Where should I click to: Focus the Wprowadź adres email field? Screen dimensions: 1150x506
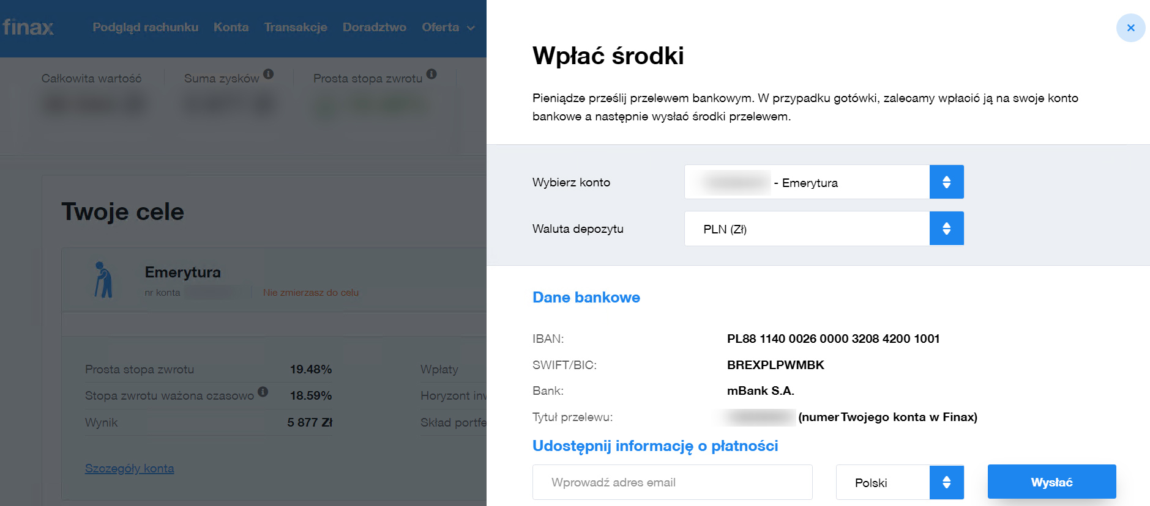pyautogui.click(x=672, y=482)
